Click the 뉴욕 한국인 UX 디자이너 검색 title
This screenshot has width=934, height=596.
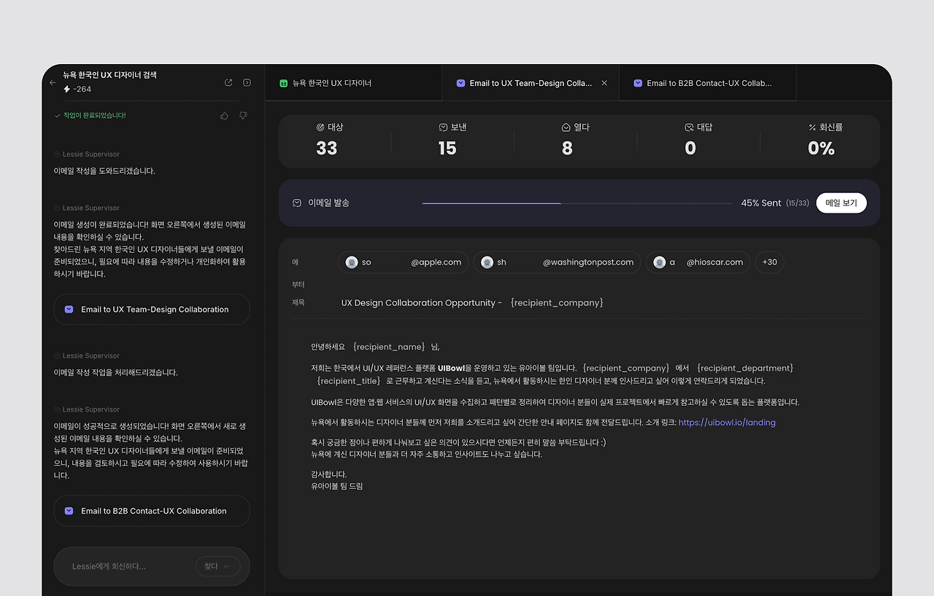[109, 75]
